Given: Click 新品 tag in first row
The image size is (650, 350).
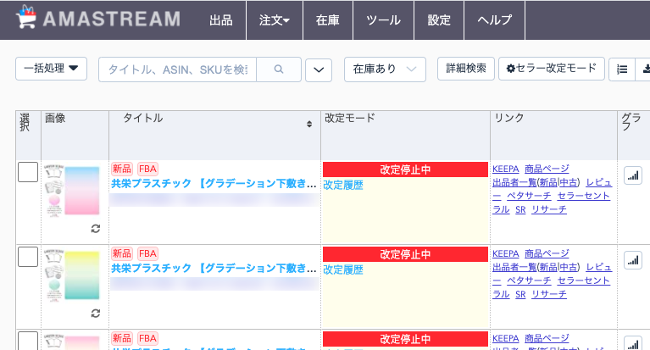Looking at the screenshot, I should 122,169.
